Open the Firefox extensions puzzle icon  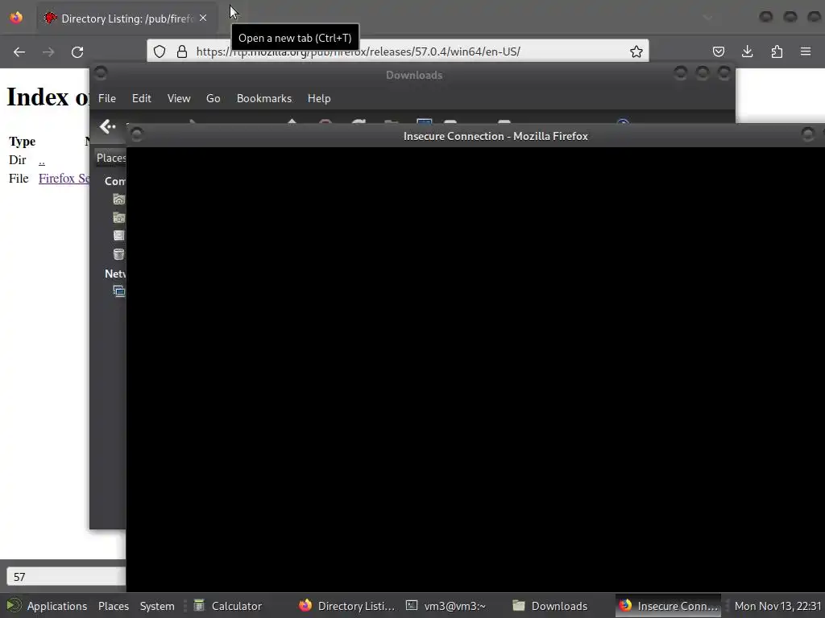(x=777, y=51)
